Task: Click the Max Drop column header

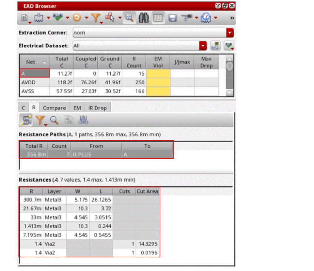Action: point(206,62)
